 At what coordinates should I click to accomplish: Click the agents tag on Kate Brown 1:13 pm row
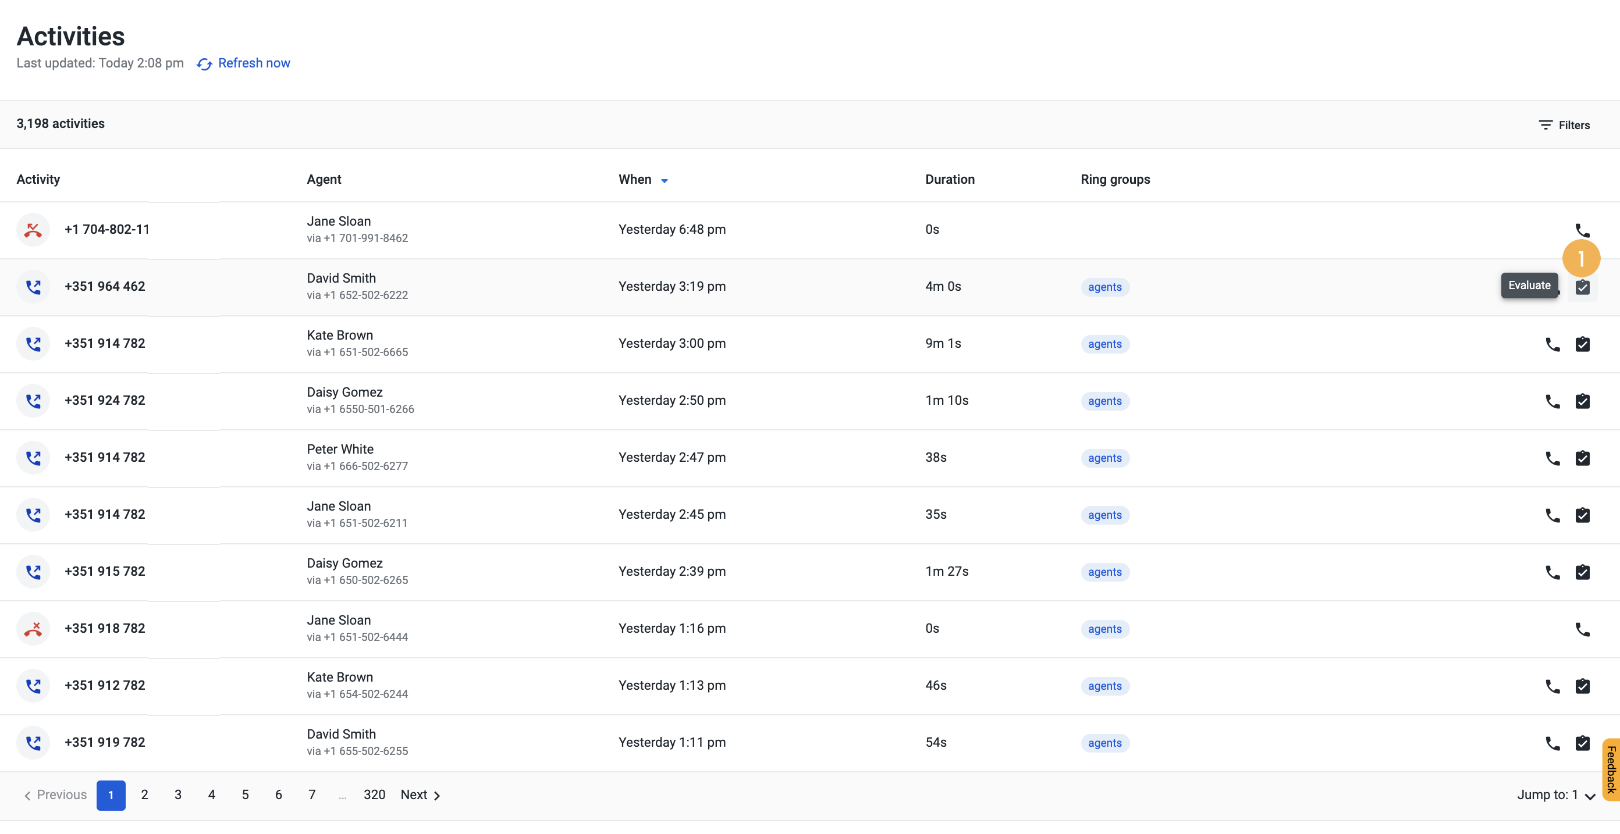pos(1104,686)
